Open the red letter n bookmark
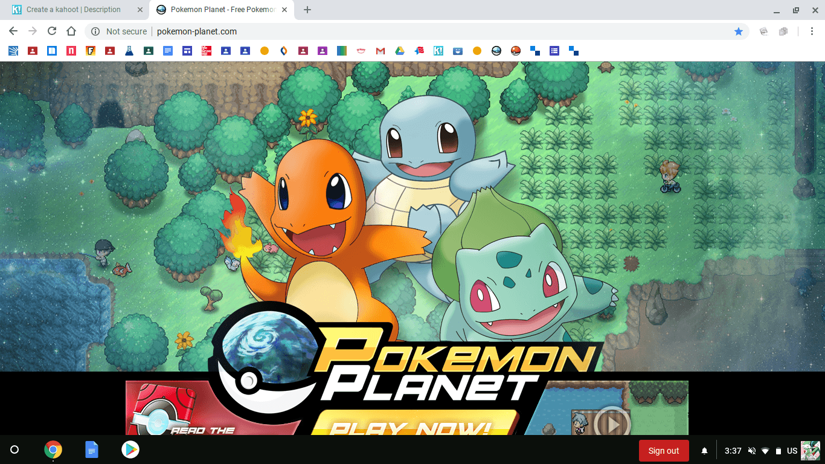 (x=71, y=51)
